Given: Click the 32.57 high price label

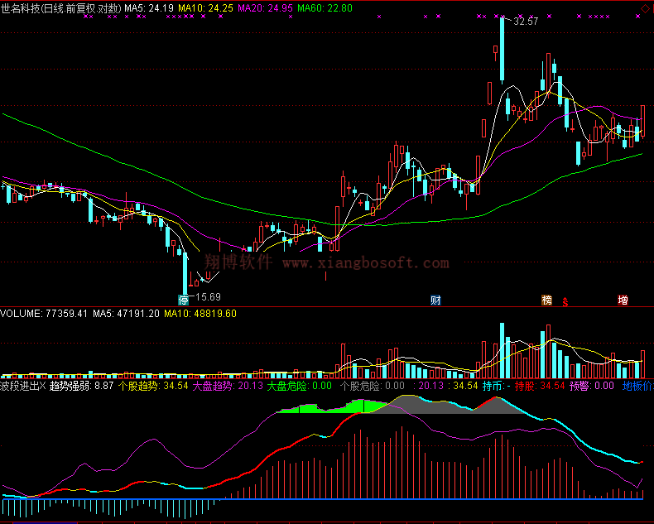Looking at the screenshot, I should click(526, 22).
